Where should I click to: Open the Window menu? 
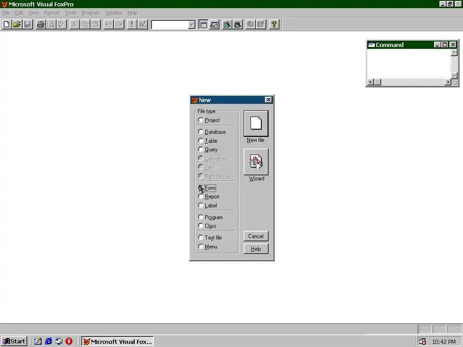point(113,13)
